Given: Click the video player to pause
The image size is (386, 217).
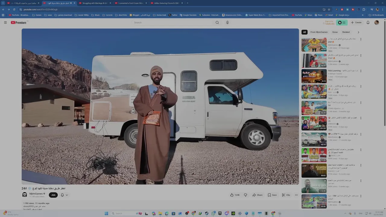Looking at the screenshot, I should [160, 106].
